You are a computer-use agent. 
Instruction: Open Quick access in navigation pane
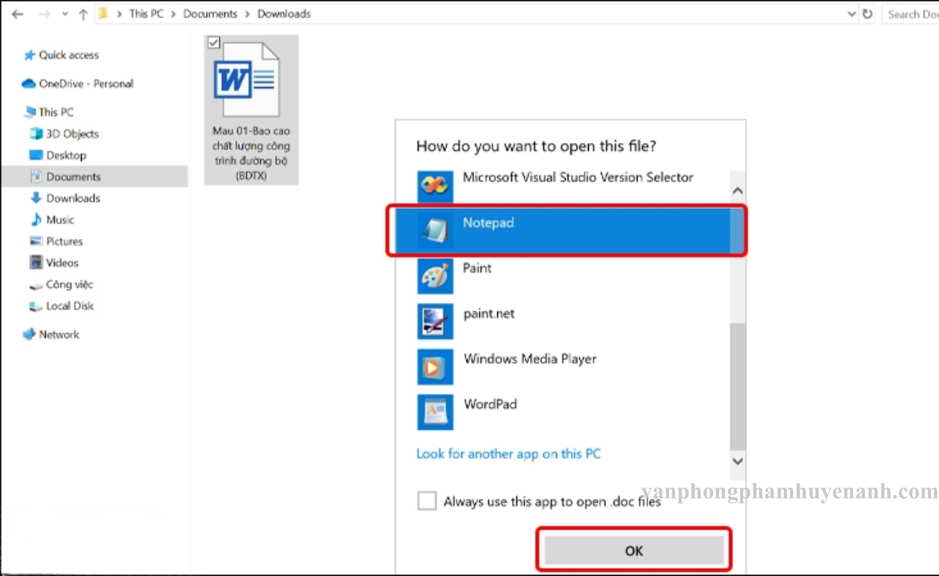tap(69, 55)
